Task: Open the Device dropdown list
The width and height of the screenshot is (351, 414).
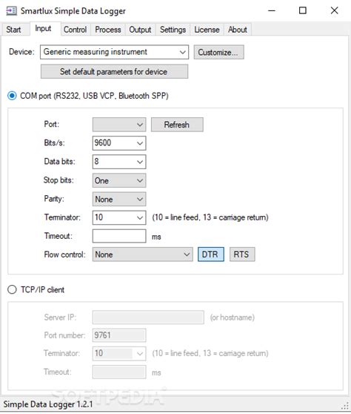Action: click(x=114, y=52)
